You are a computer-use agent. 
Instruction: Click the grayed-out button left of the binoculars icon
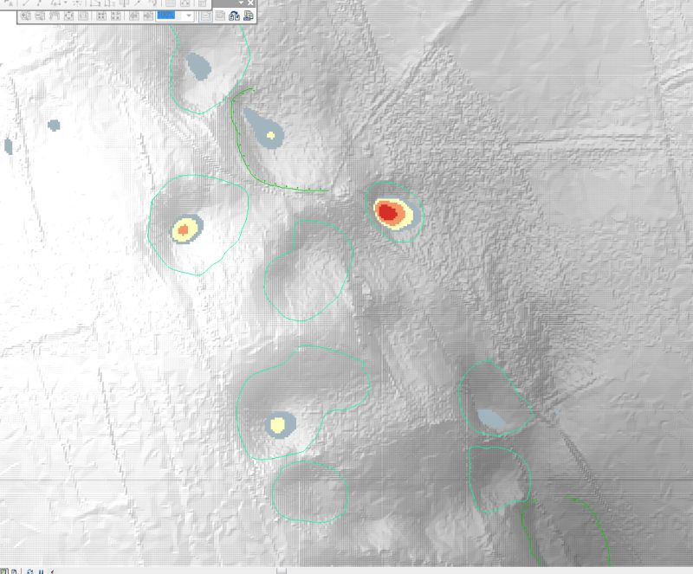click(x=221, y=17)
